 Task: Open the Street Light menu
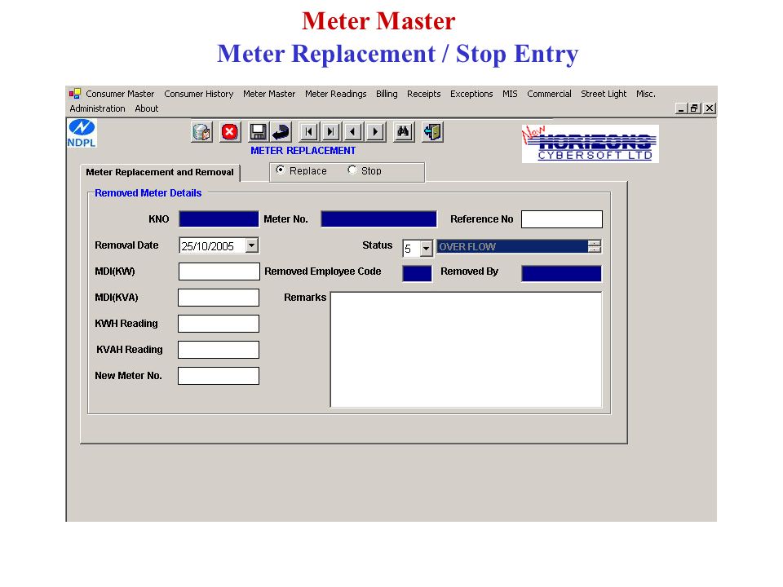(x=604, y=94)
